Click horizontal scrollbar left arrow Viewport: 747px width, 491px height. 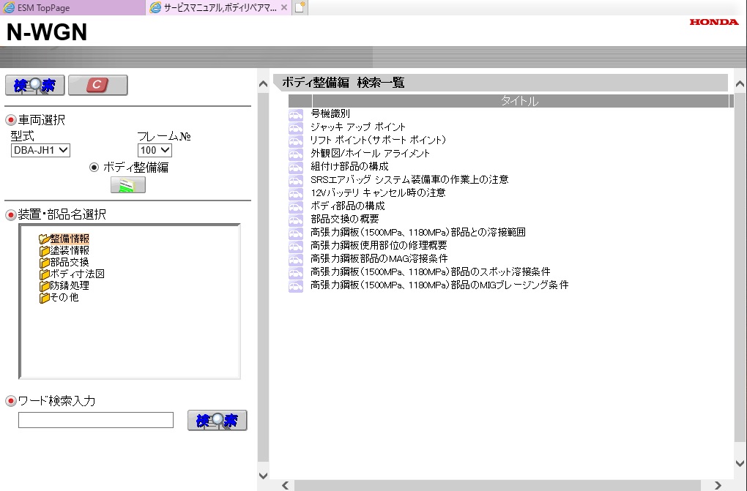285,485
